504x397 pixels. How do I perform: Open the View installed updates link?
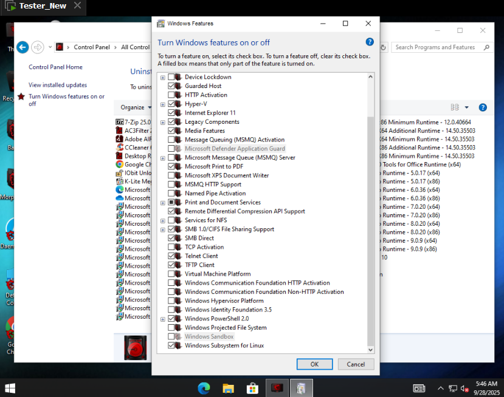click(58, 85)
